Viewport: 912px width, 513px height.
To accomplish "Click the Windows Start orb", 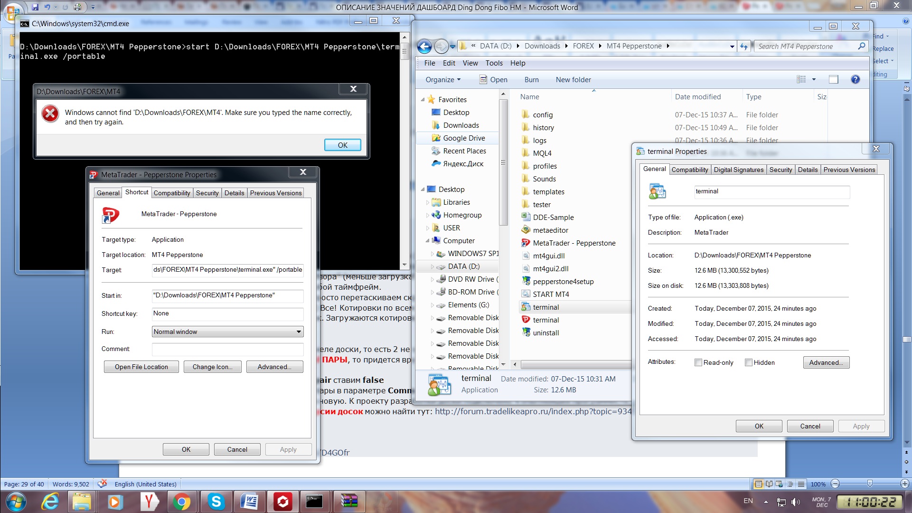I will pos(15,502).
